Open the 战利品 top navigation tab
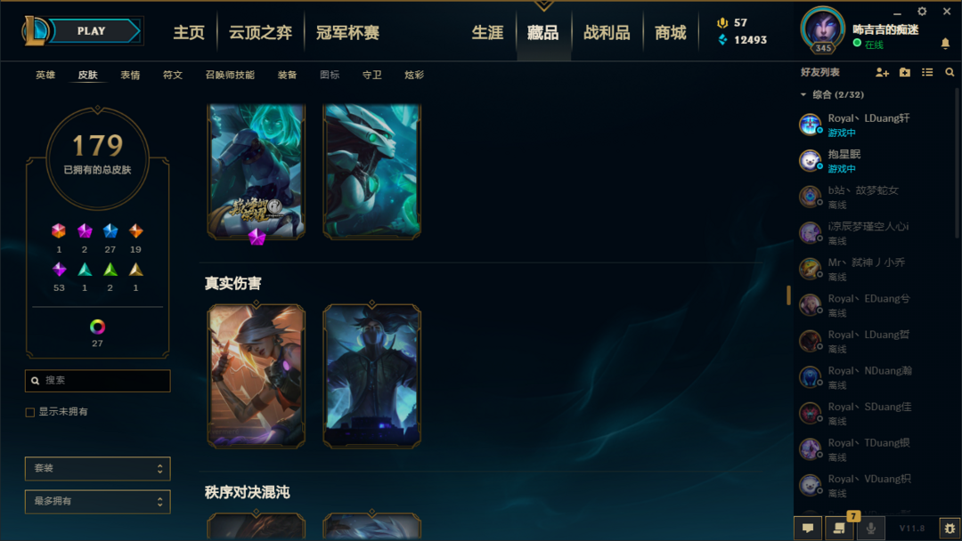Image resolution: width=962 pixels, height=541 pixels. tap(607, 32)
